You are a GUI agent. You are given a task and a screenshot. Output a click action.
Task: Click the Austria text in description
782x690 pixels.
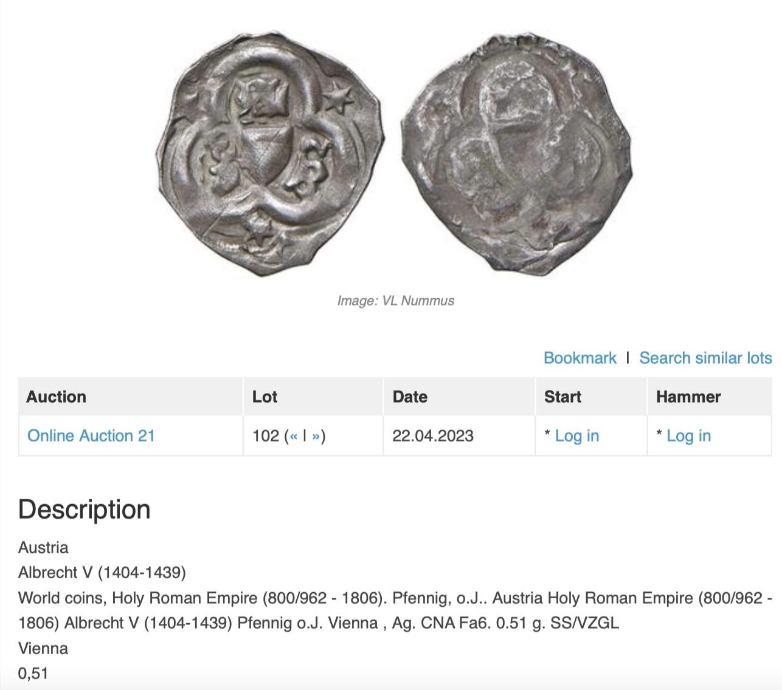click(x=43, y=547)
